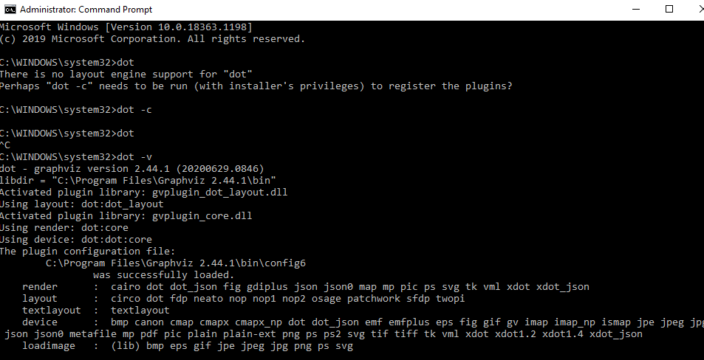Image resolution: width=704 pixels, height=360 pixels.
Task: Minimize the Command Prompt window
Action: click(x=636, y=9)
